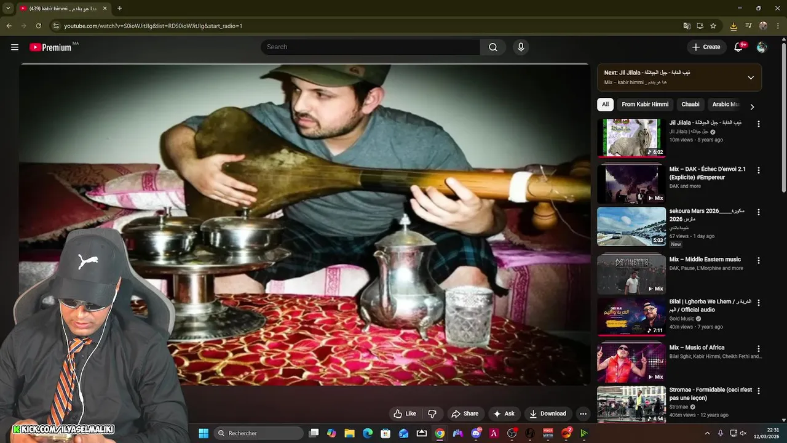The image size is (787, 443).
Task: Open File Explorer from the taskbar
Action: pos(349,433)
